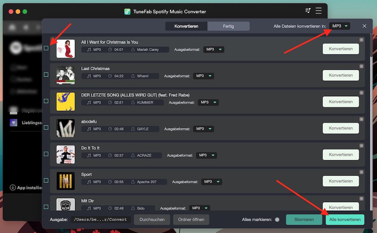Convert the abcdefu track
Viewport: 377px width, 233px height.
(341, 128)
